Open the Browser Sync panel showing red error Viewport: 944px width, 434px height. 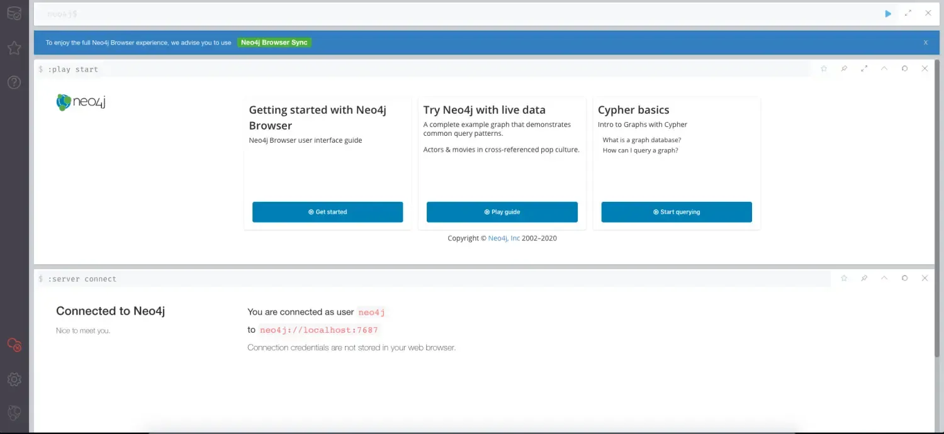pos(14,344)
